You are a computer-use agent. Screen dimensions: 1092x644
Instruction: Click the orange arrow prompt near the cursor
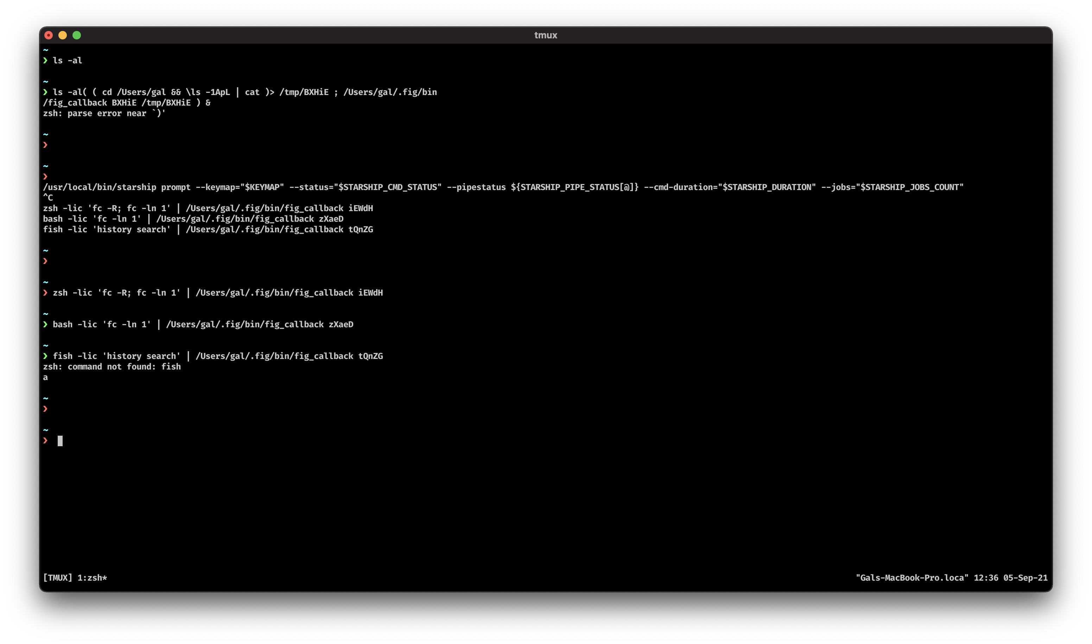pyautogui.click(x=46, y=441)
